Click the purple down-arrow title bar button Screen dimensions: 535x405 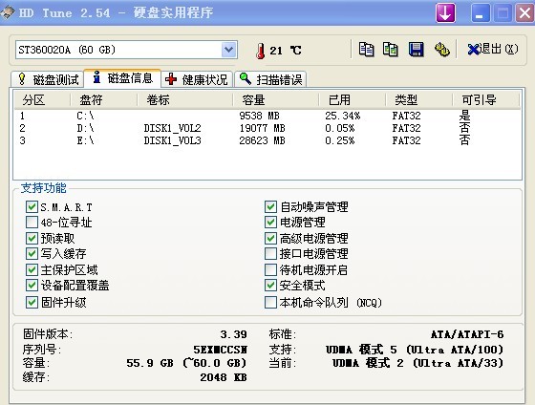tap(445, 13)
